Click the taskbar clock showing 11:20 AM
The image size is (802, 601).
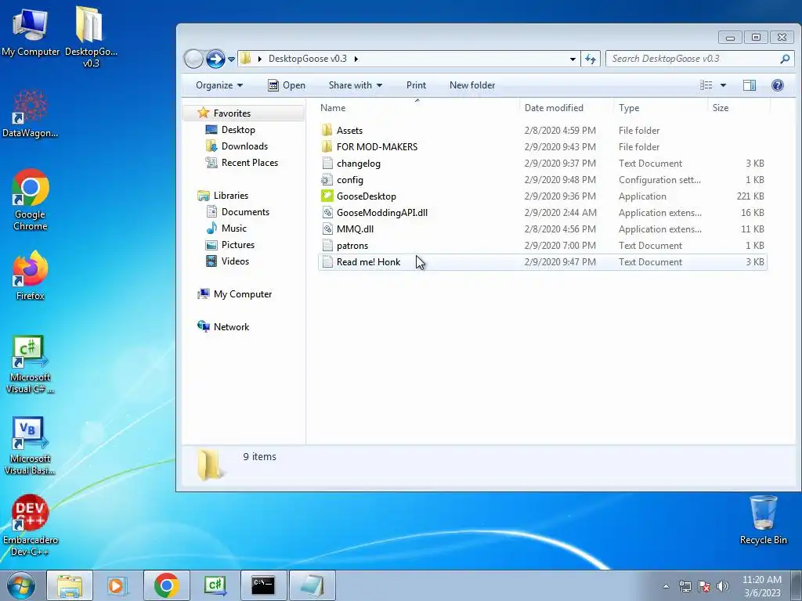761,586
